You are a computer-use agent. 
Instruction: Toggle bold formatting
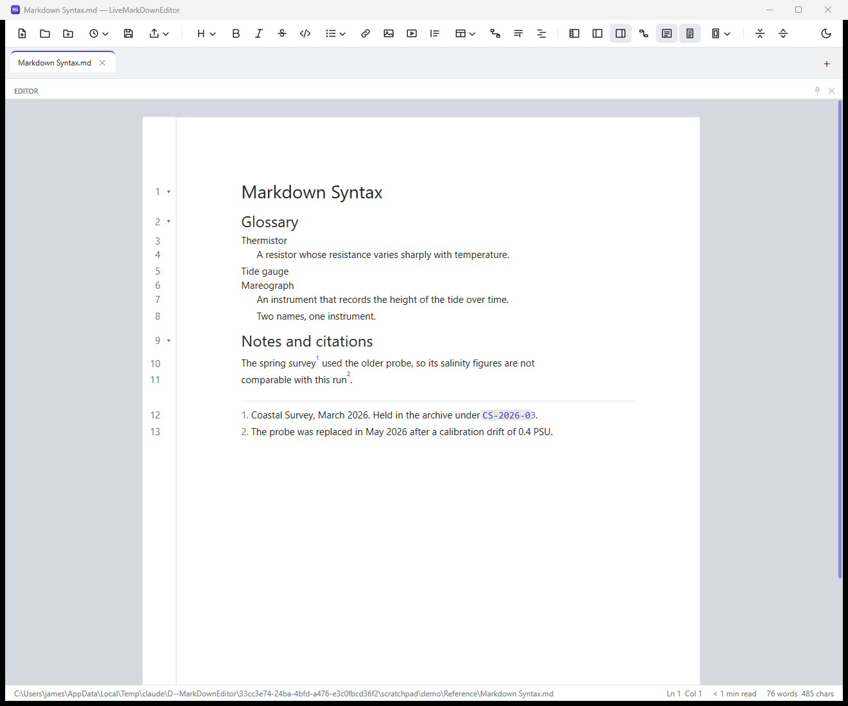pyautogui.click(x=236, y=33)
